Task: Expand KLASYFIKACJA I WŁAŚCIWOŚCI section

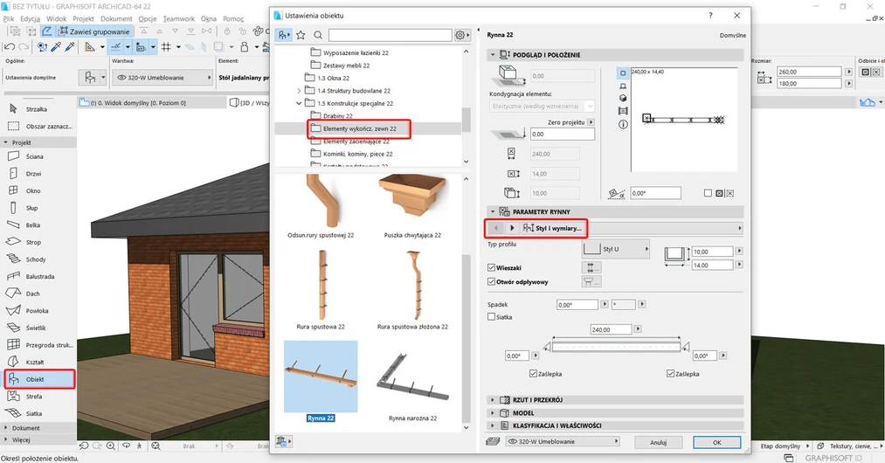Action: click(x=493, y=425)
